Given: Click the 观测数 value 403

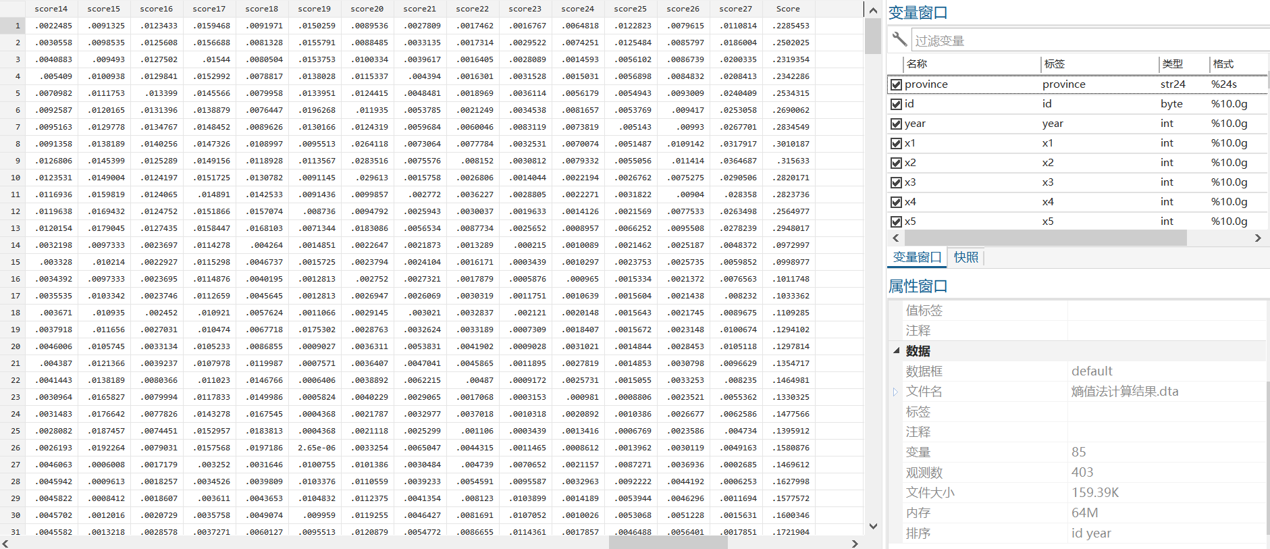Looking at the screenshot, I should pyautogui.click(x=1082, y=473).
